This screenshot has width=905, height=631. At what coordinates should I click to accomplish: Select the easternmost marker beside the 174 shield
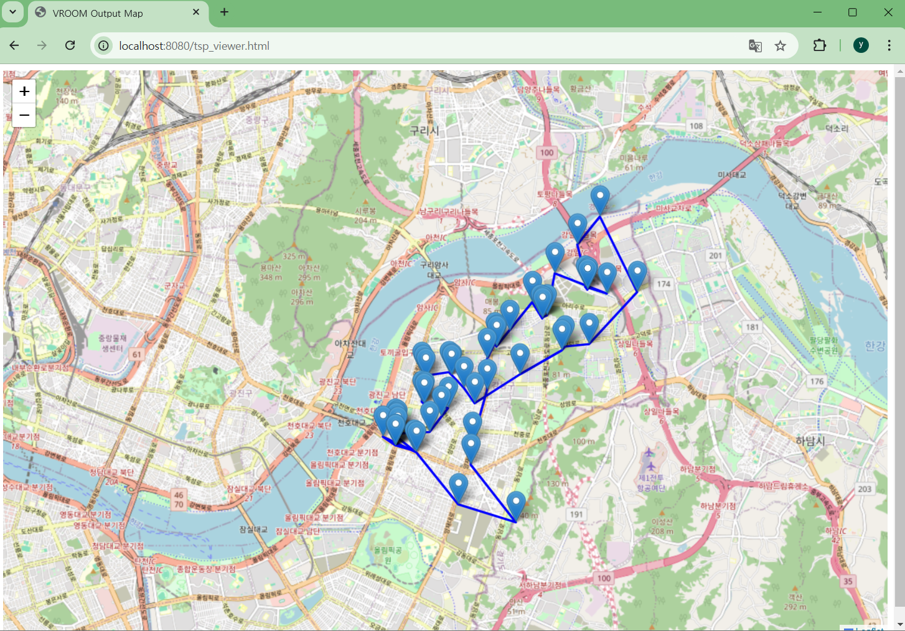(x=637, y=276)
